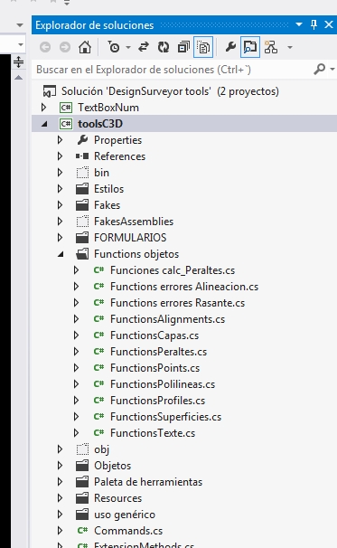Click the Explorador de soluciones panel title
The height and width of the screenshot is (548, 337).
[95, 25]
